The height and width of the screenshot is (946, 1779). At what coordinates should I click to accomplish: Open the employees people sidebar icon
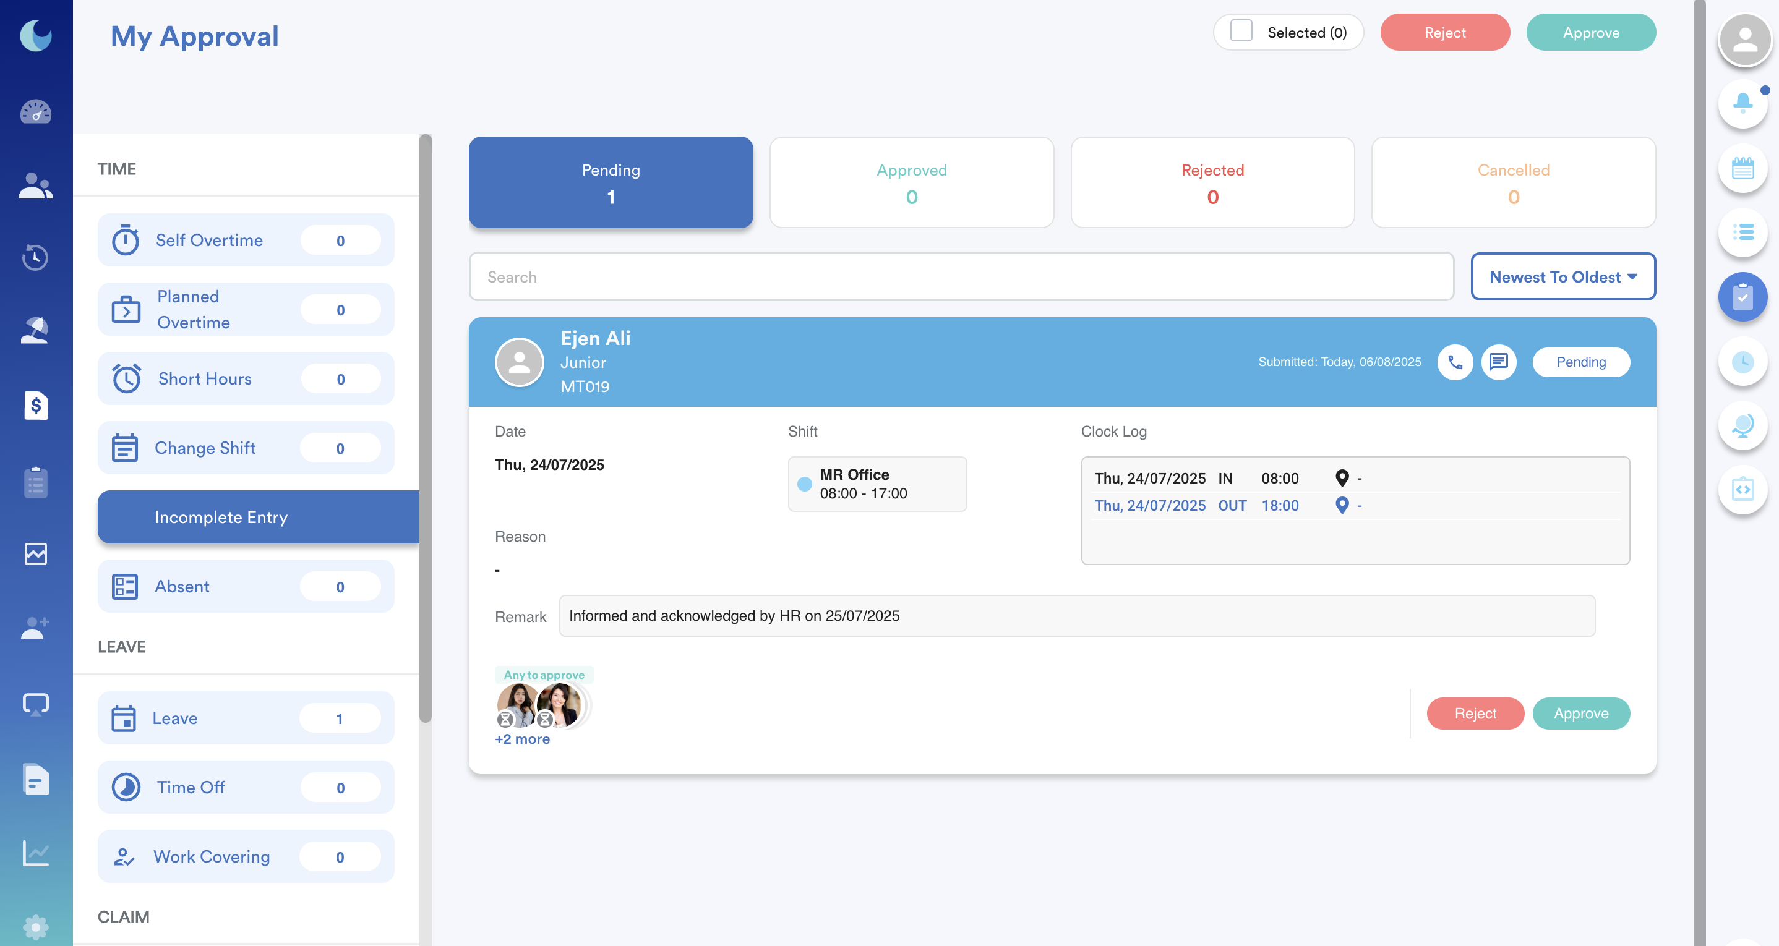coord(35,185)
